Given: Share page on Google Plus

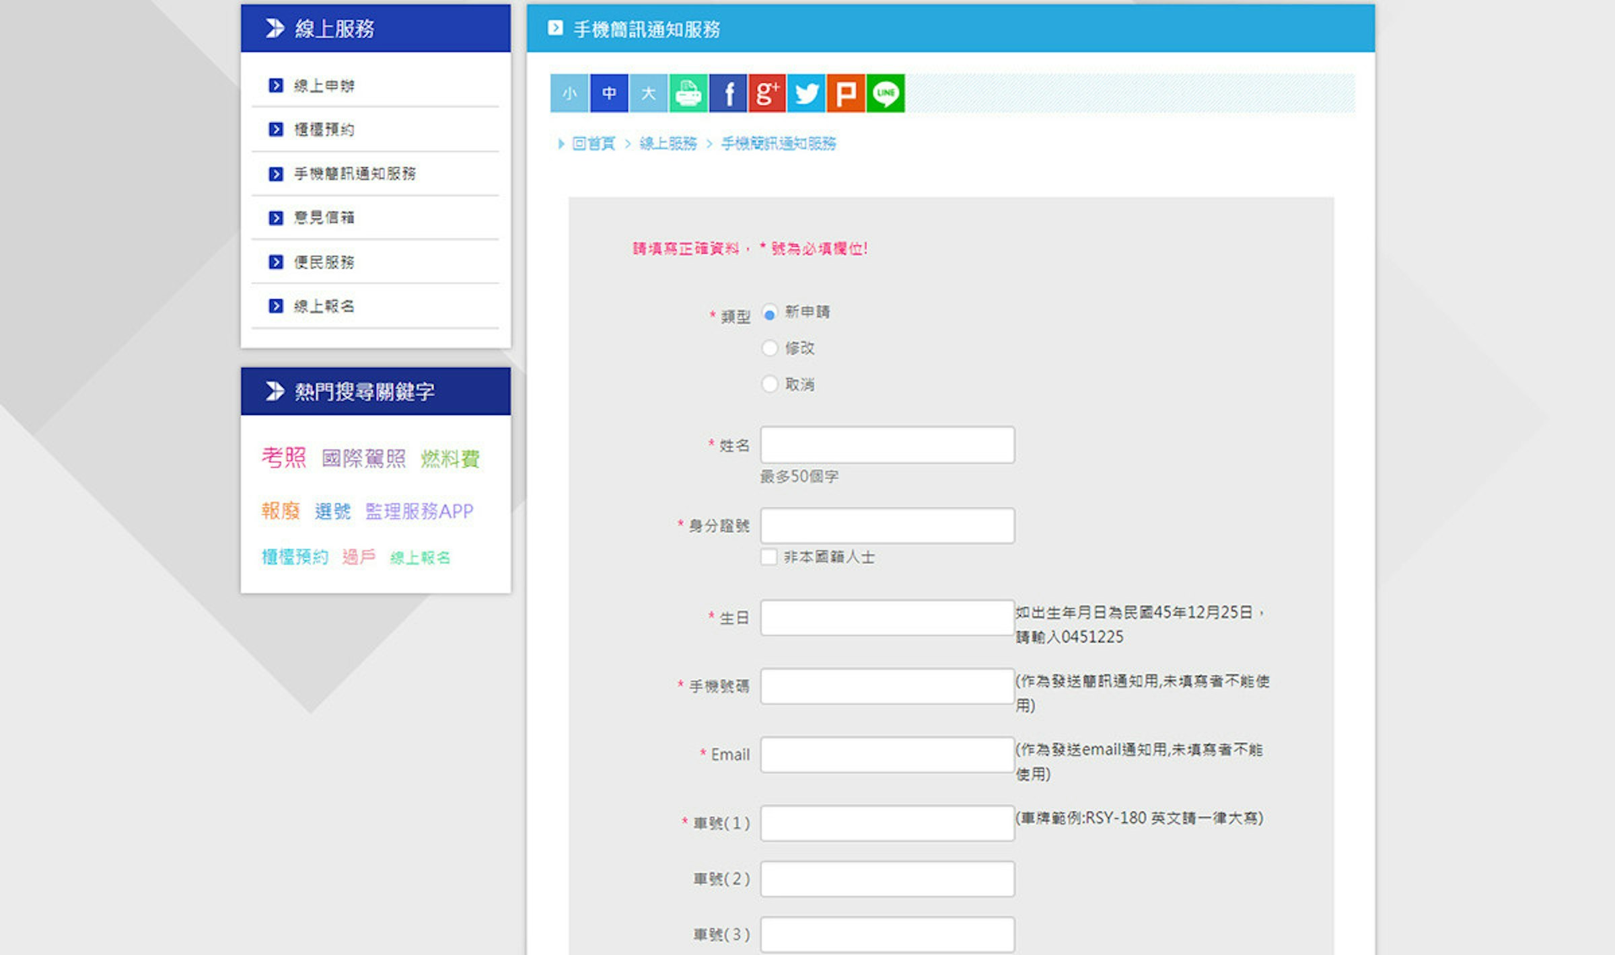Looking at the screenshot, I should (767, 93).
